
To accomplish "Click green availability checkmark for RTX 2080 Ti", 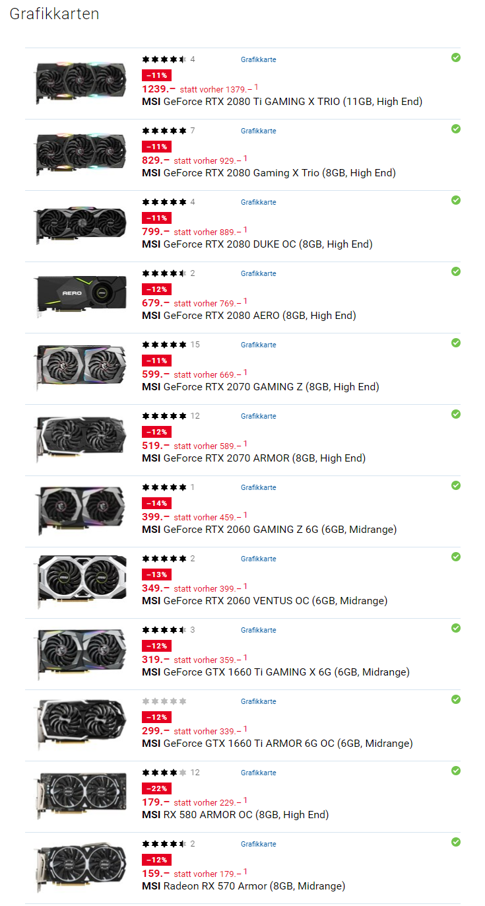I will coord(455,57).
